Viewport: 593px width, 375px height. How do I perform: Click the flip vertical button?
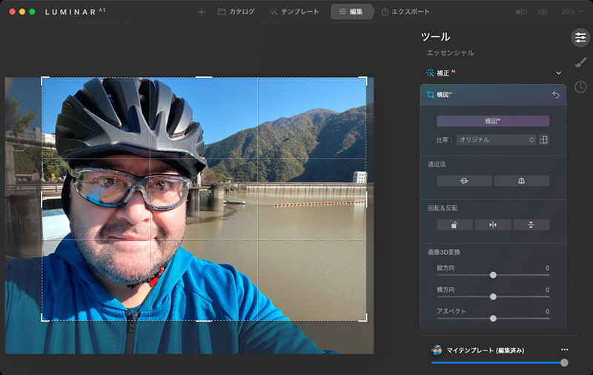(531, 225)
